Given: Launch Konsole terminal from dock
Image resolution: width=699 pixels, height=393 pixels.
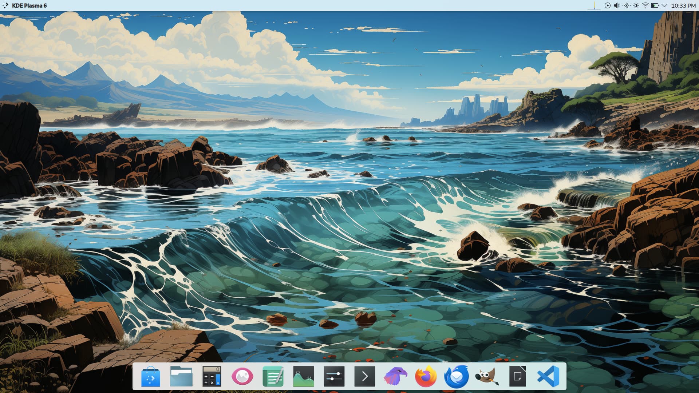Looking at the screenshot, I should tap(364, 376).
